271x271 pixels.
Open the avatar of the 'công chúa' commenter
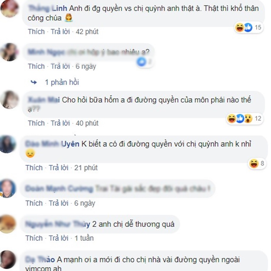pyautogui.click(x=9, y=9)
